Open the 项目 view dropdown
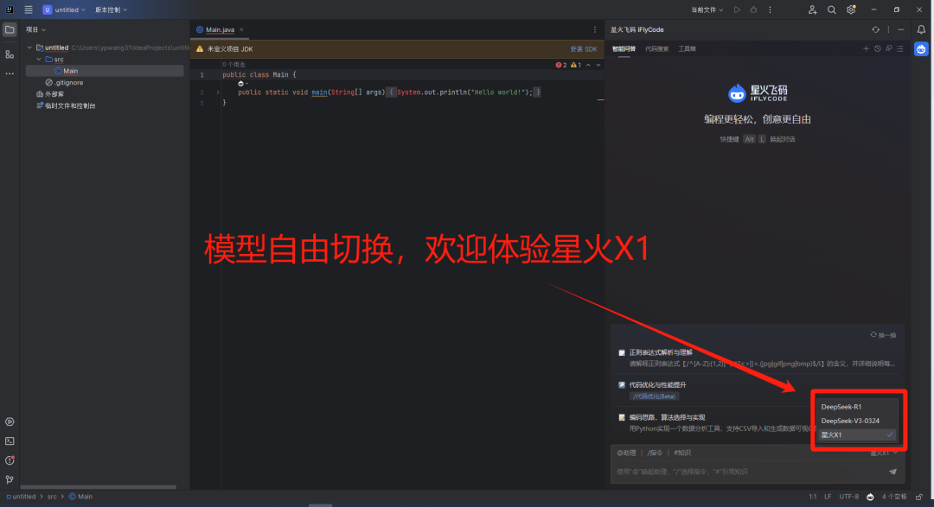934x507 pixels. [x=35, y=29]
